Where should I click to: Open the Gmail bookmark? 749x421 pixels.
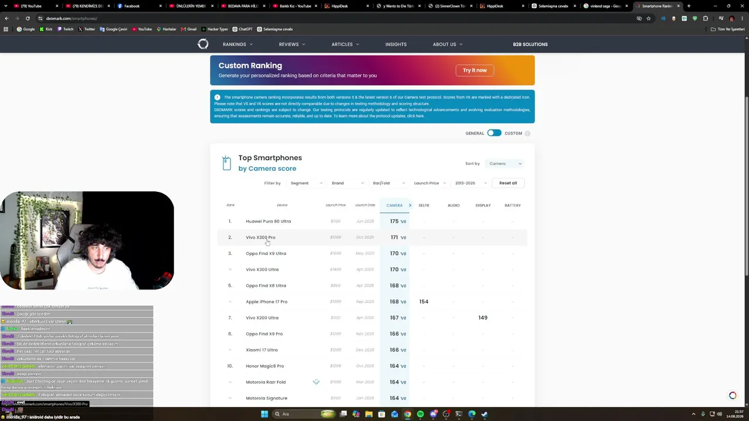[189, 29]
